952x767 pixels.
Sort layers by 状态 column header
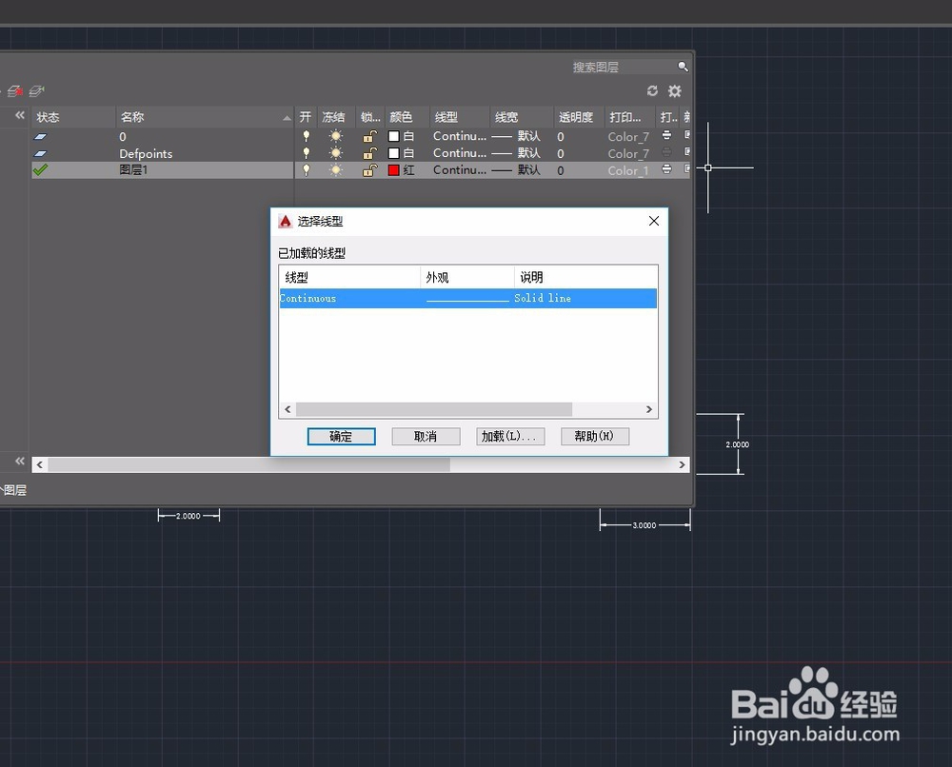tap(73, 117)
